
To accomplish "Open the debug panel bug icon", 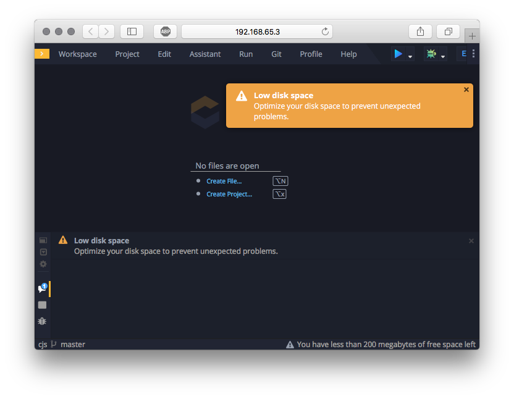I will click(x=42, y=321).
